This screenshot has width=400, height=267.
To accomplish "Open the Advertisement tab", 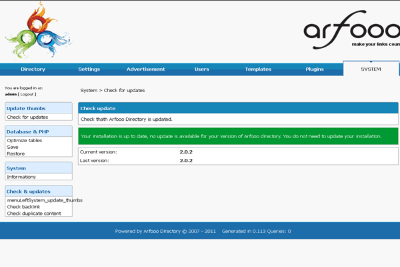I will [145, 69].
